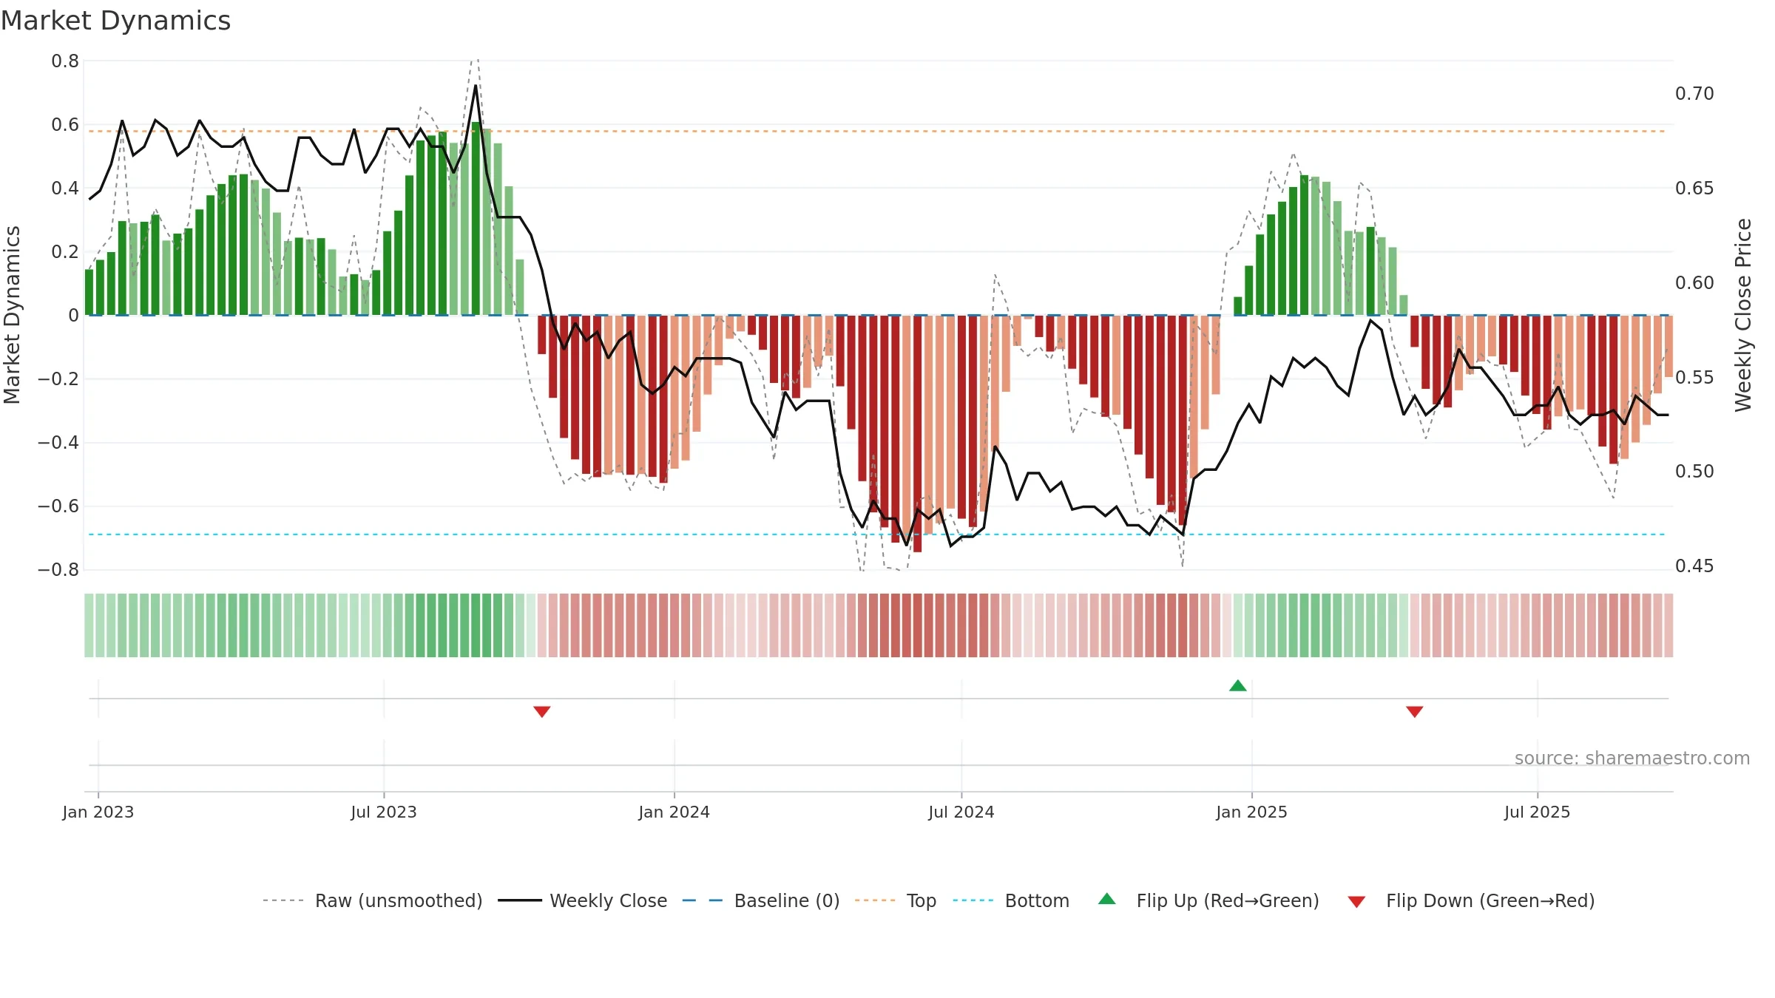The width and height of the screenshot is (1775, 998).
Task: Click the Market Dynamics chart title
Action: pos(116,21)
